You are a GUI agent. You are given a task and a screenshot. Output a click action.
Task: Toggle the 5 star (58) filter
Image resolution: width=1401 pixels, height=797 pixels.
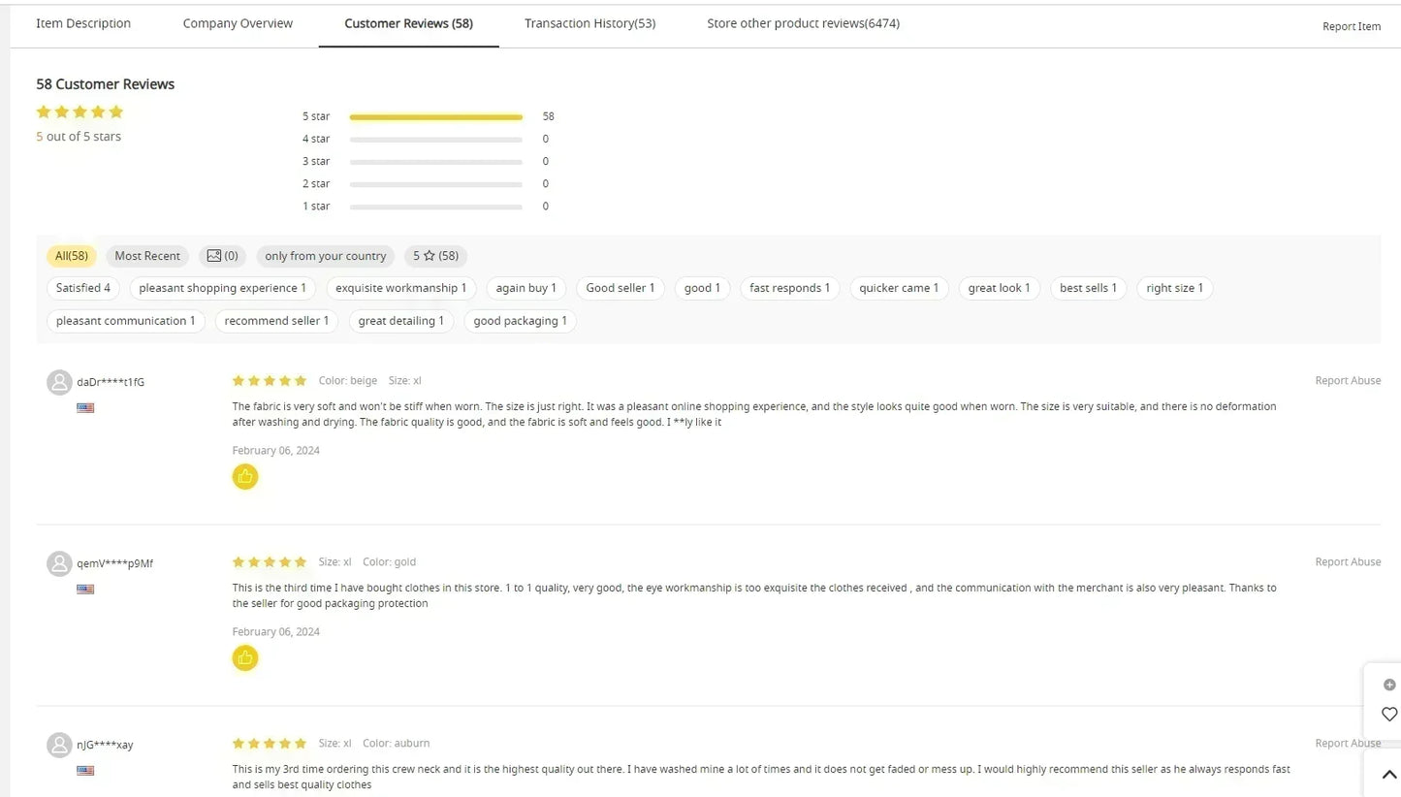pyautogui.click(x=435, y=256)
